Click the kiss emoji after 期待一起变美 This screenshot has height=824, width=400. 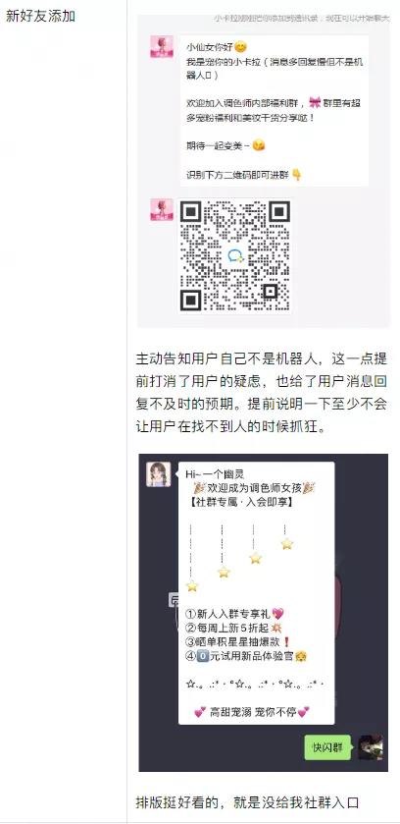[x=259, y=145]
